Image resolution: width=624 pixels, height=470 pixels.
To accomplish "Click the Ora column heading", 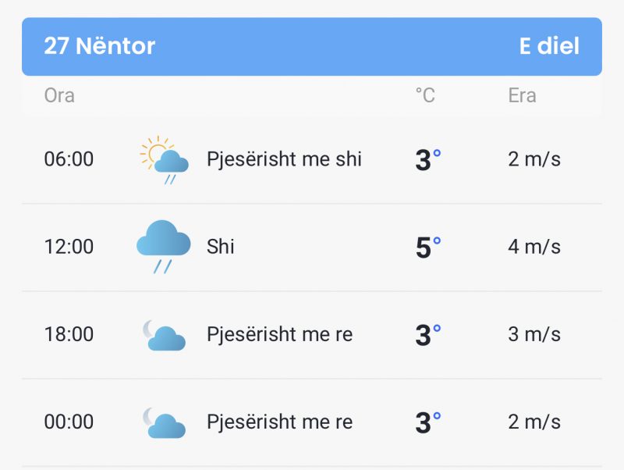I will [59, 95].
